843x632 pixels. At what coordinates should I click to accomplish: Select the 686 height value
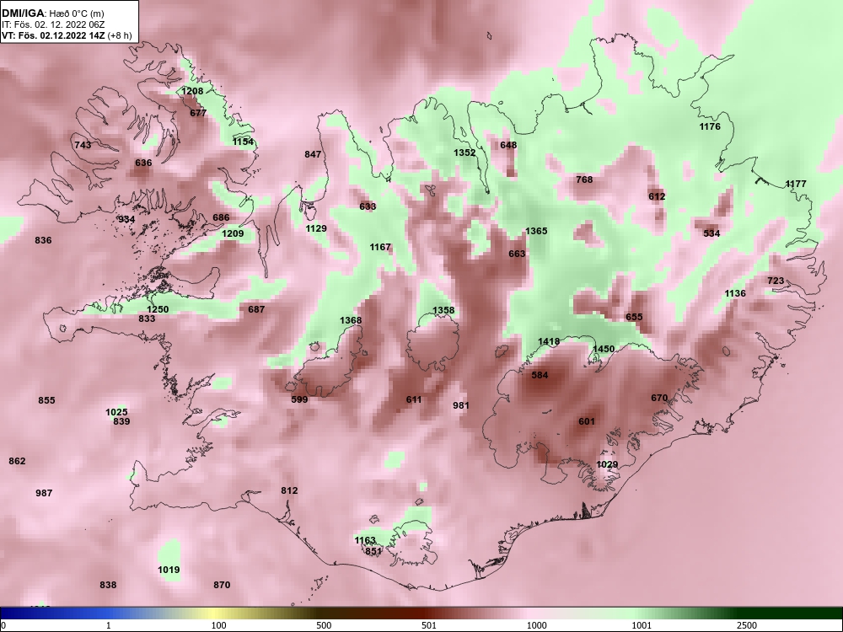pos(221,217)
